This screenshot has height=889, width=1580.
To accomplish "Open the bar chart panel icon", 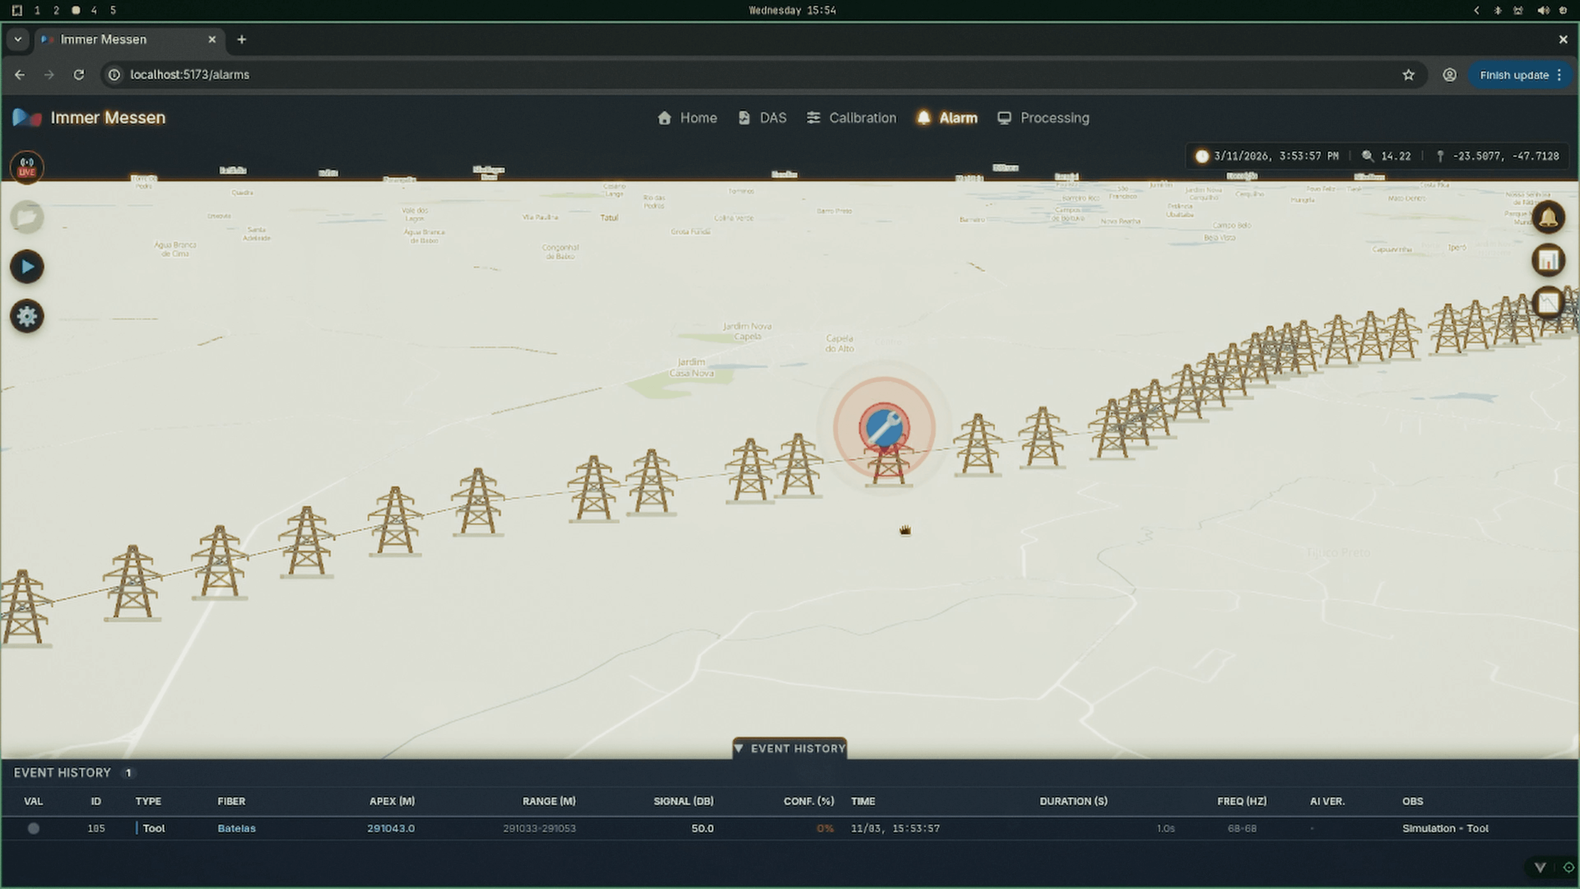I will (1549, 260).
